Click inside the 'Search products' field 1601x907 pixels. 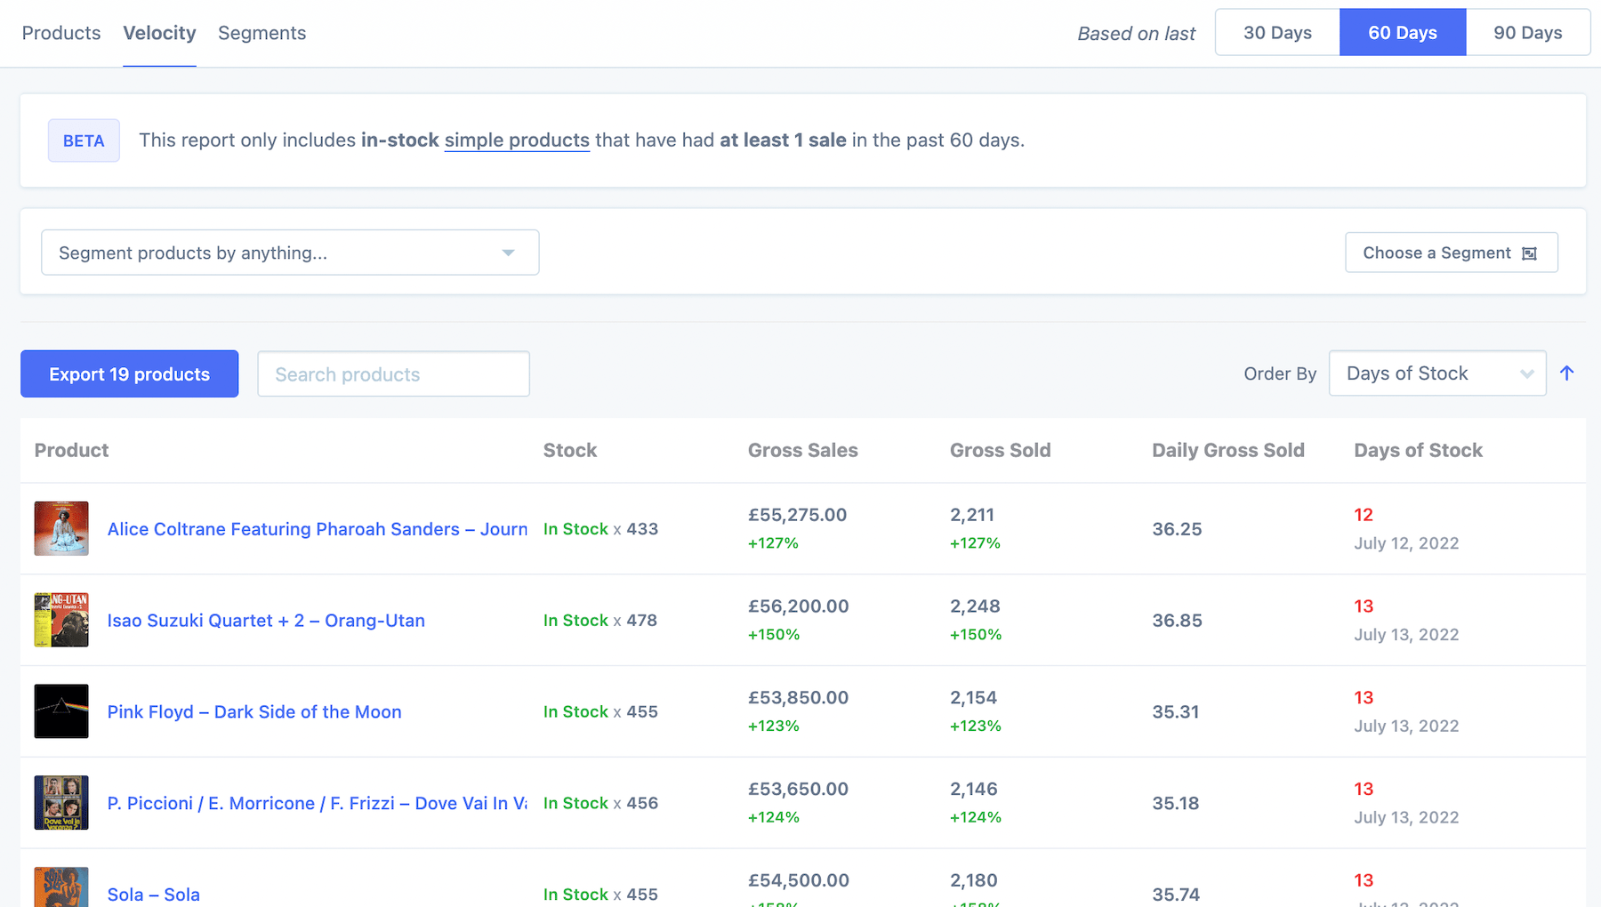point(393,373)
